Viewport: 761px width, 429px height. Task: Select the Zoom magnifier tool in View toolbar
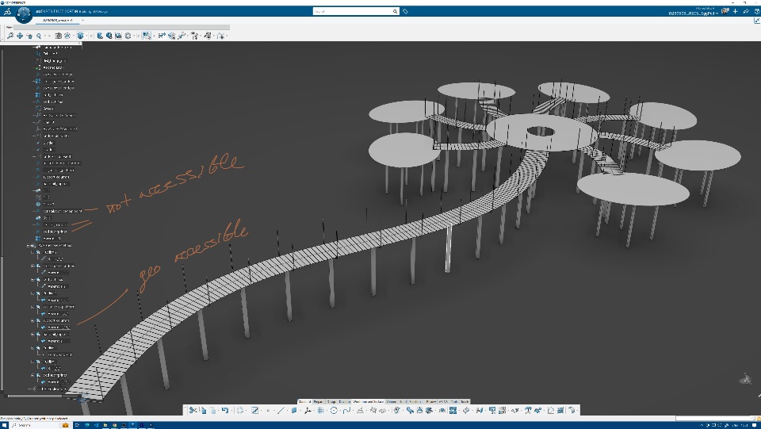39,36
